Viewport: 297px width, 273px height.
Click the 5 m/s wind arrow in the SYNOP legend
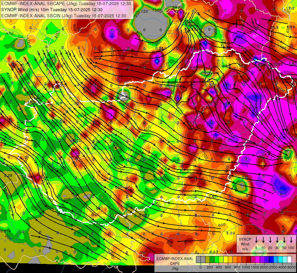pyautogui.click(x=256, y=240)
